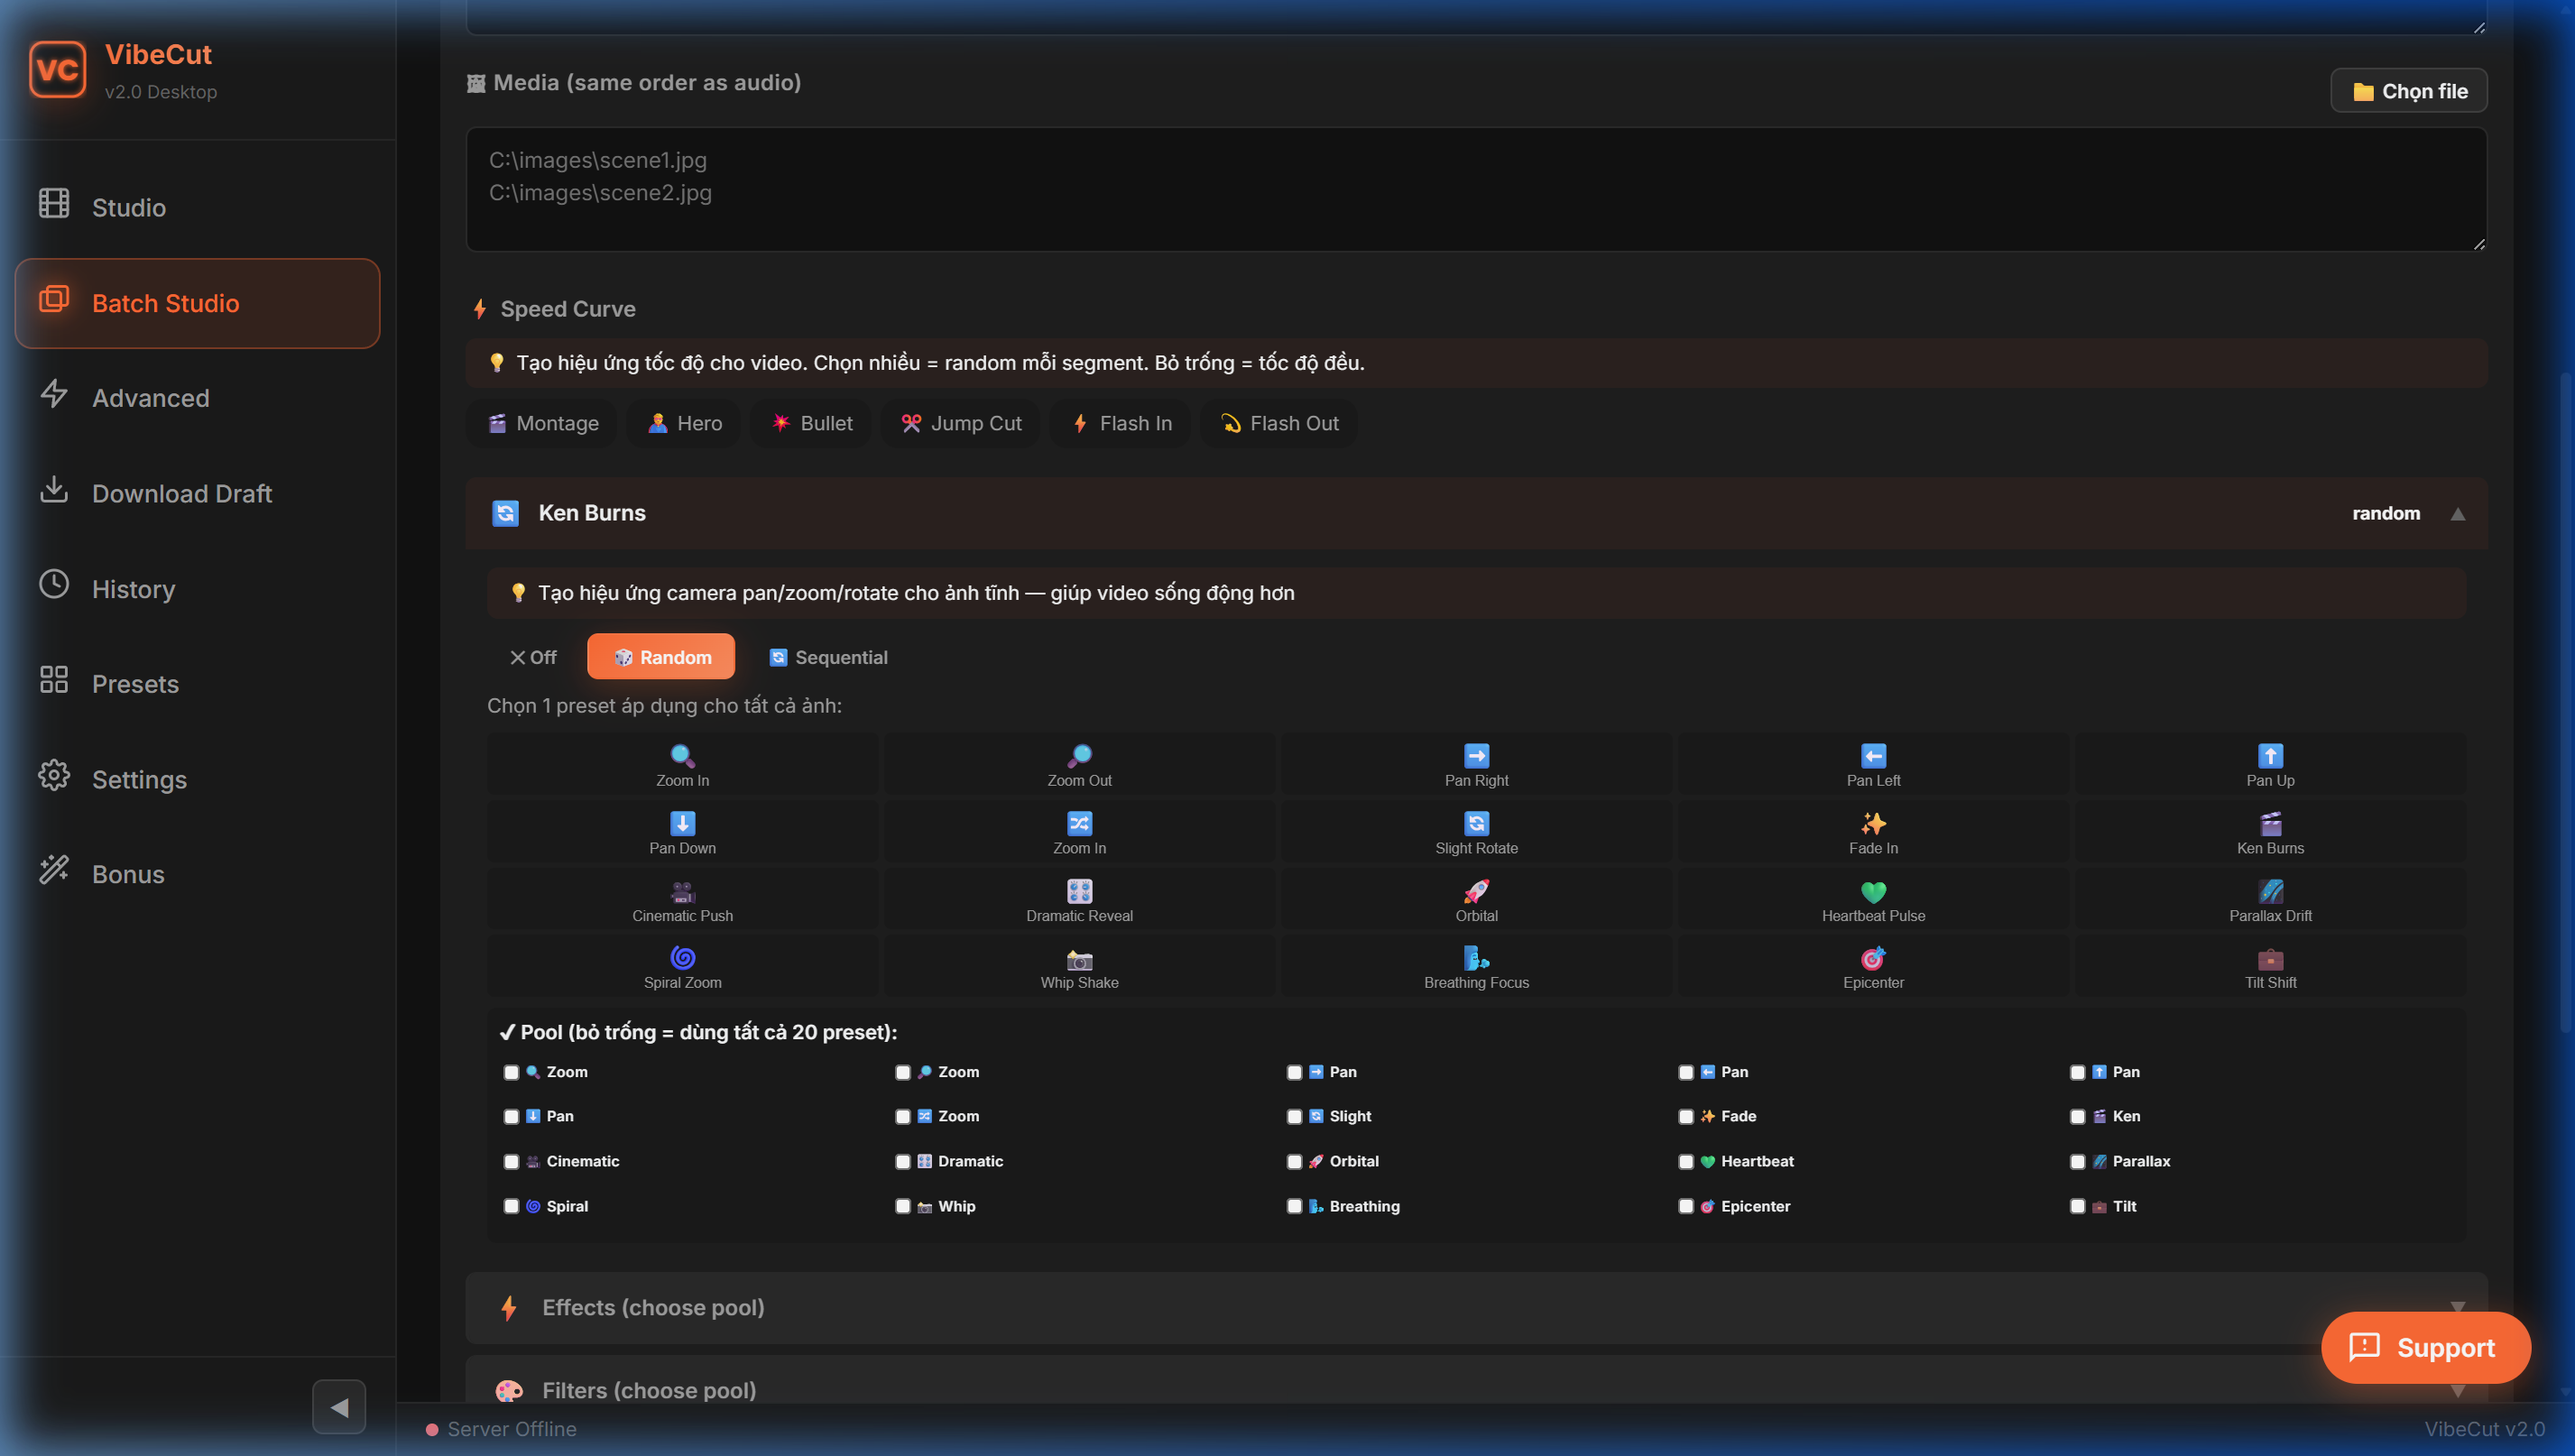Viewport: 2575px width, 1456px height.
Task: Select the Pan Up preset tile
Action: click(2270, 765)
